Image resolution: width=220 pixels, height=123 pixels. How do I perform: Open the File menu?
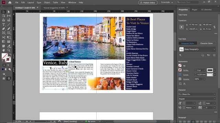click(17, 2)
